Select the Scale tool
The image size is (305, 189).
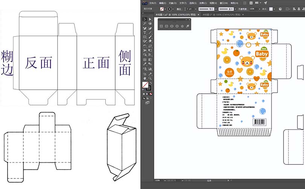(x=150, y=46)
